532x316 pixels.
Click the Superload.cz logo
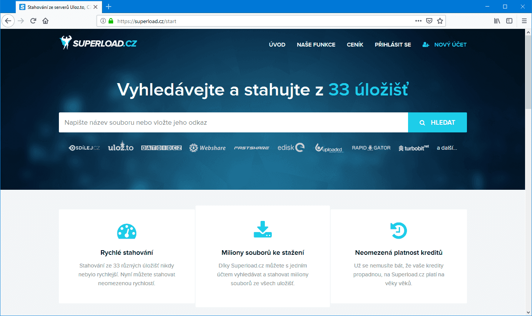(x=98, y=43)
